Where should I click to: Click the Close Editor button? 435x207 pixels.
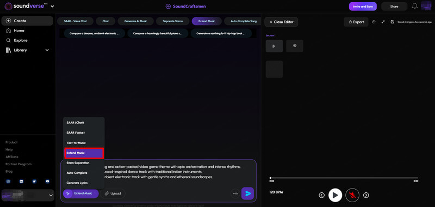click(281, 22)
